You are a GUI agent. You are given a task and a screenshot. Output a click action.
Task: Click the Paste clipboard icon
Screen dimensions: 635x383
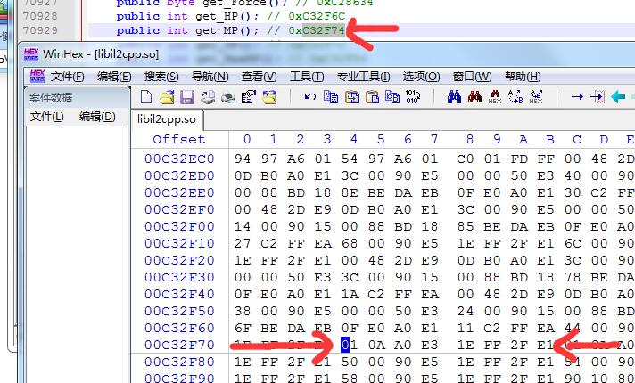pyautogui.click(x=372, y=97)
